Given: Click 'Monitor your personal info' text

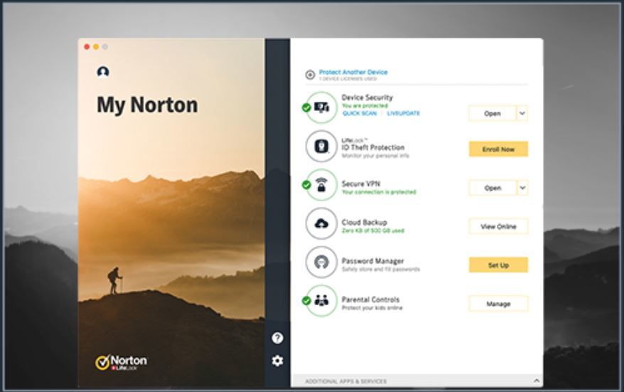Looking at the screenshot, I should pyautogui.click(x=375, y=156).
